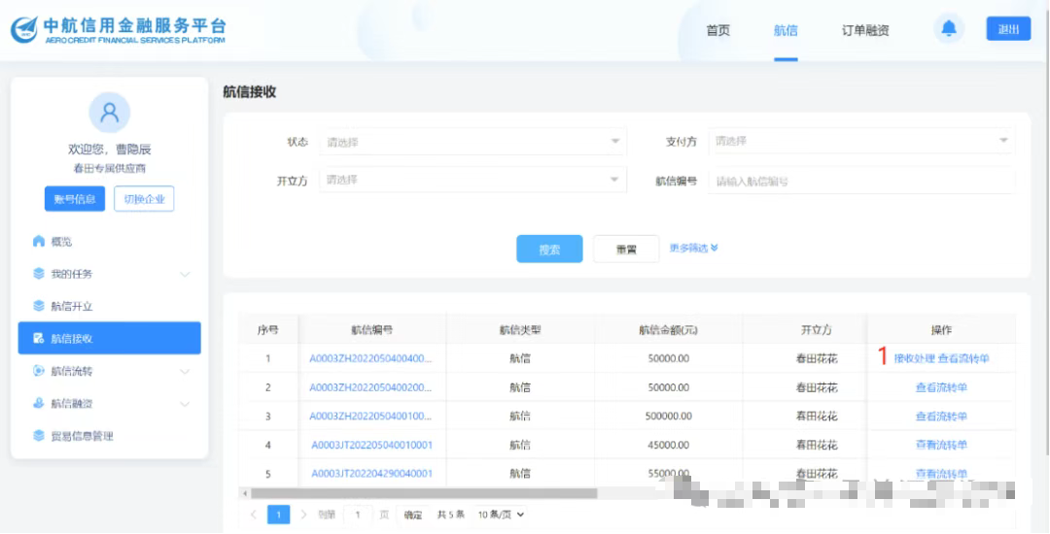
Task: Click the 航信编号 input field
Action: [860, 181]
